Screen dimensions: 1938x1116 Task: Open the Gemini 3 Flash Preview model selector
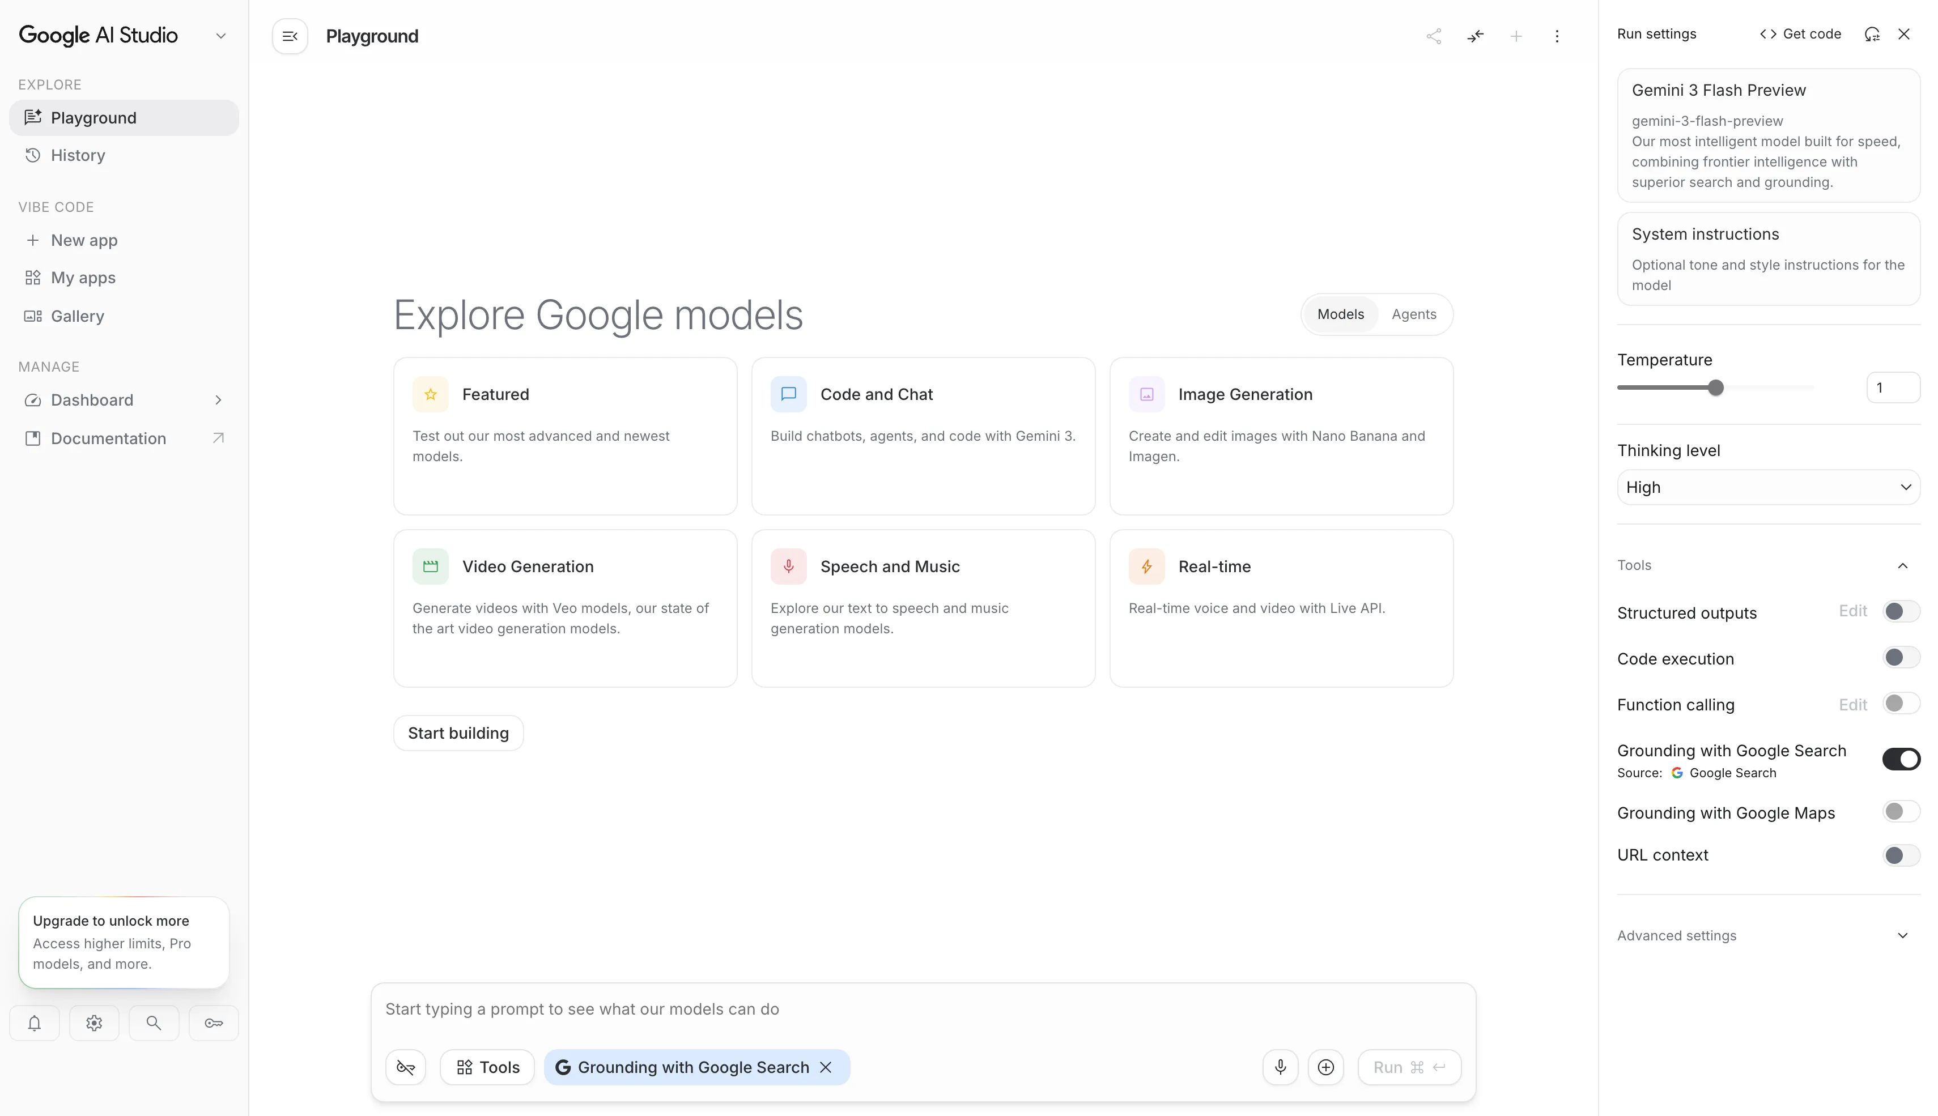pos(1769,135)
